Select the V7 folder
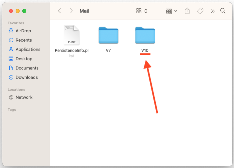Screen dimensions: 234x168 coord(108,36)
